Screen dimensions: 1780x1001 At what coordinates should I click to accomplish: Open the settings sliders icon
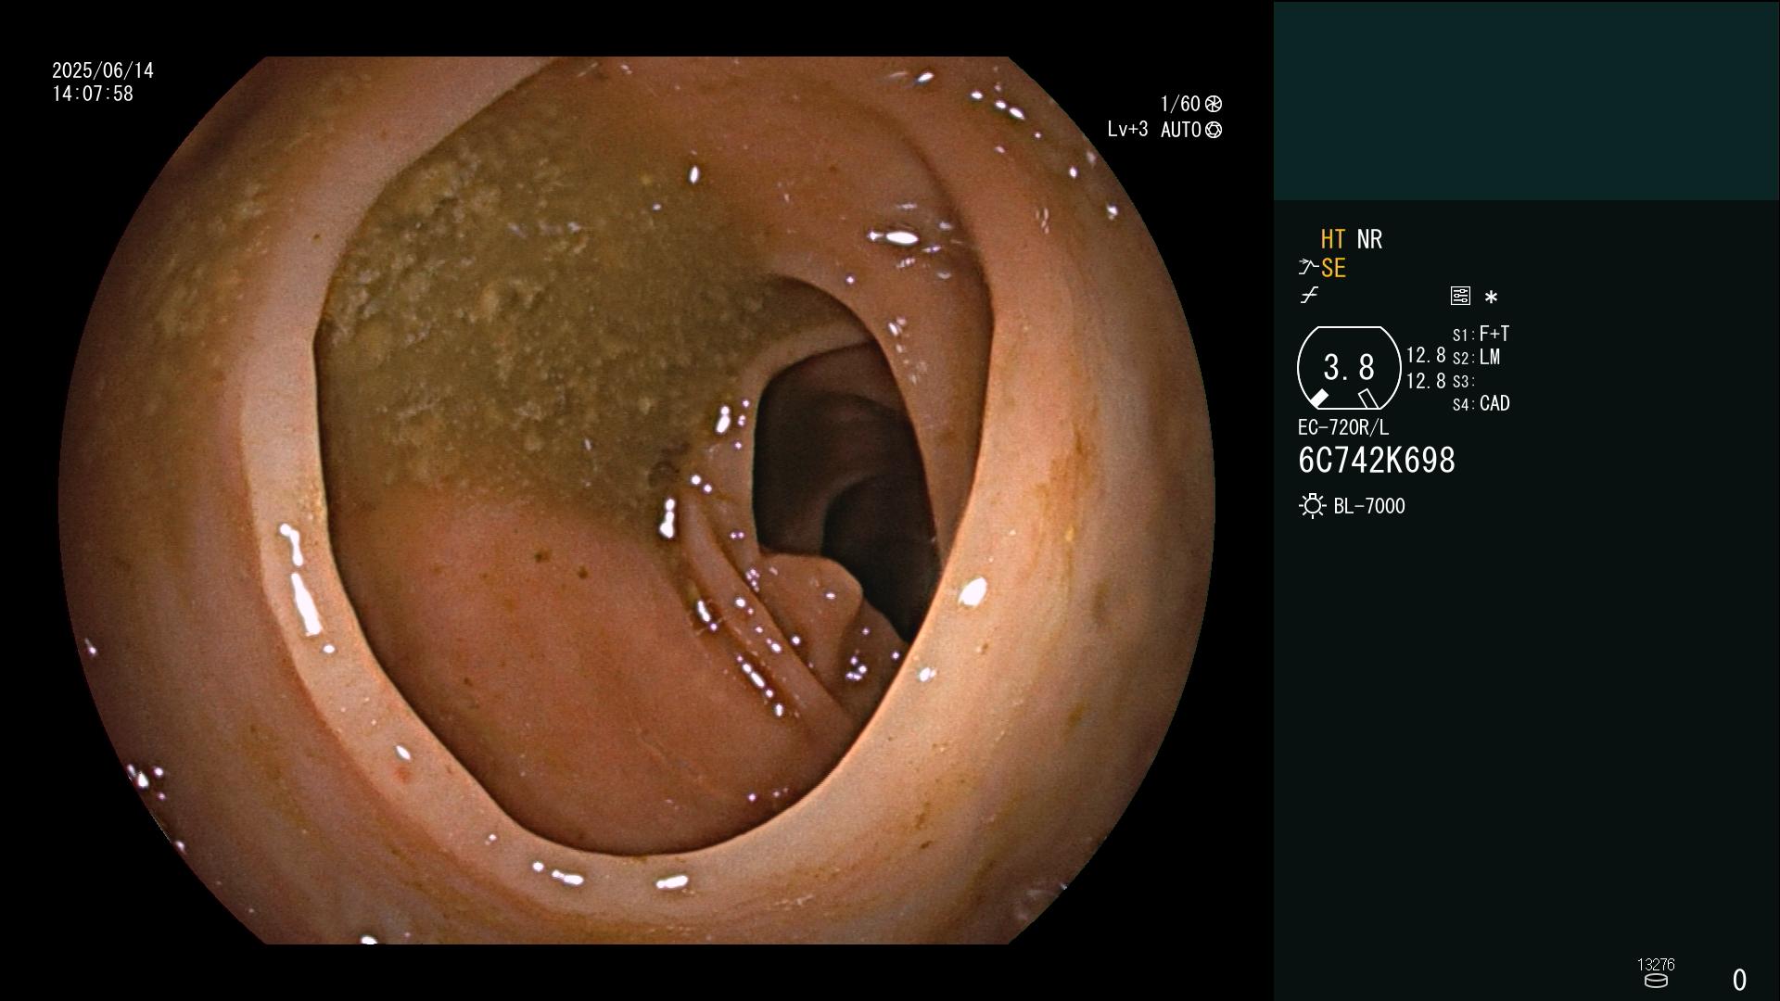click(x=1460, y=296)
